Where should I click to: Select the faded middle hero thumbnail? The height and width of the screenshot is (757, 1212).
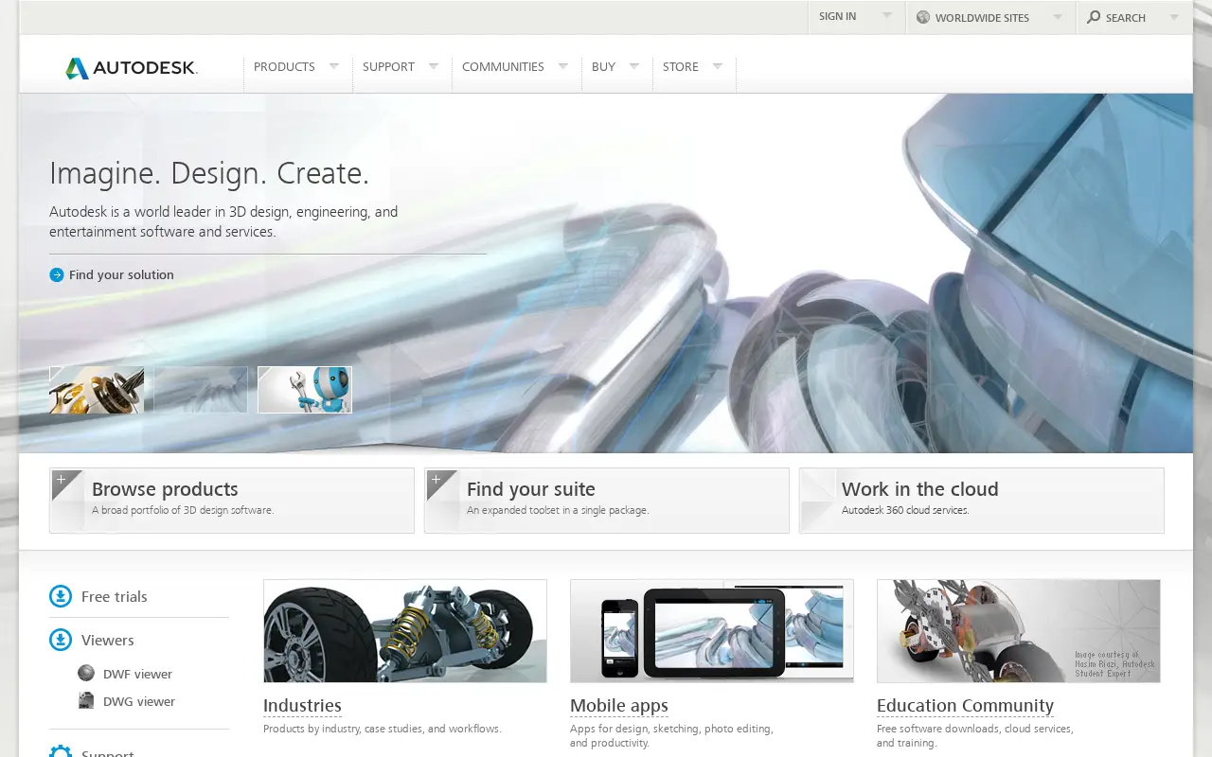[x=201, y=390]
